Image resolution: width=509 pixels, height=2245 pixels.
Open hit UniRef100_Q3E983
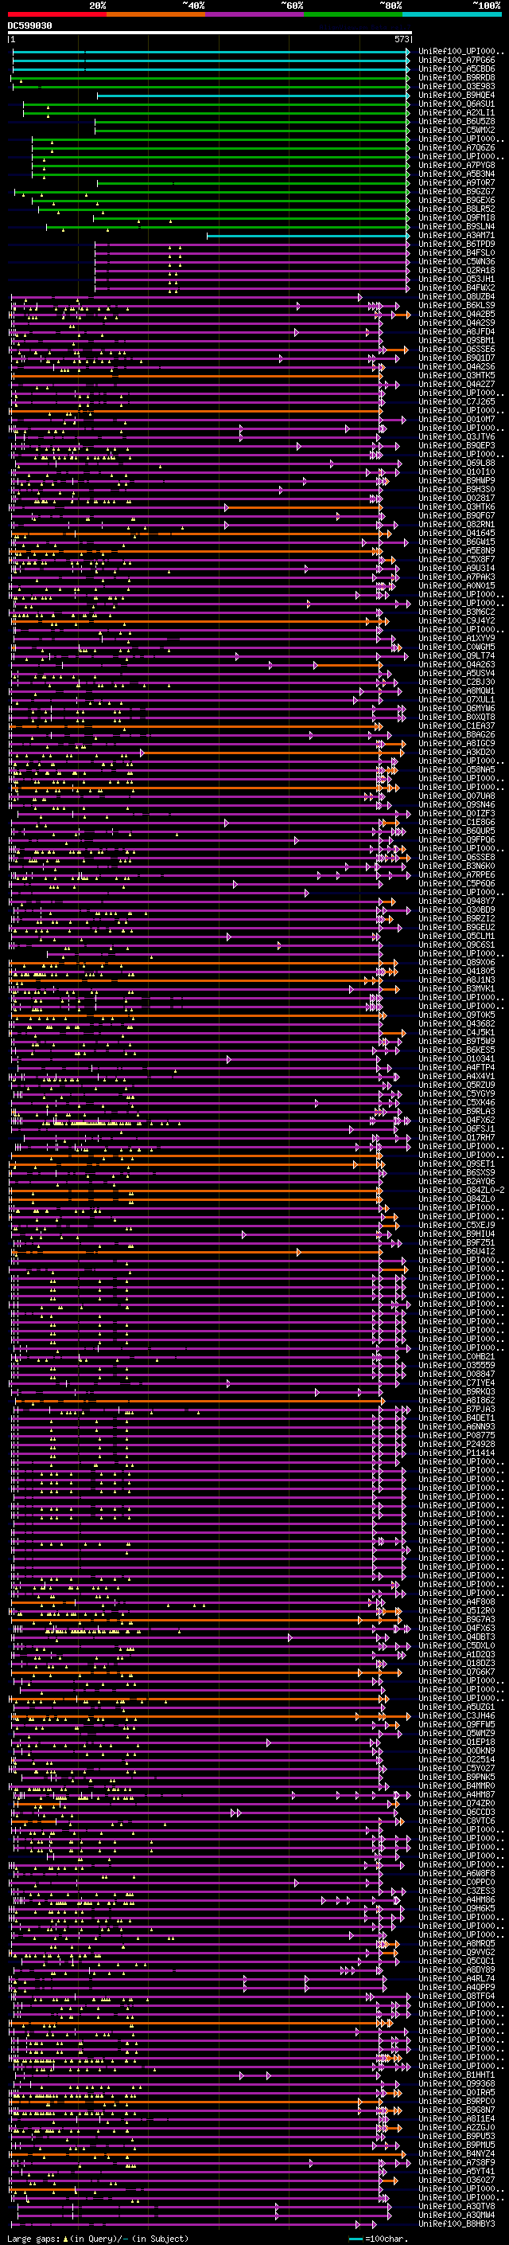coord(457,87)
